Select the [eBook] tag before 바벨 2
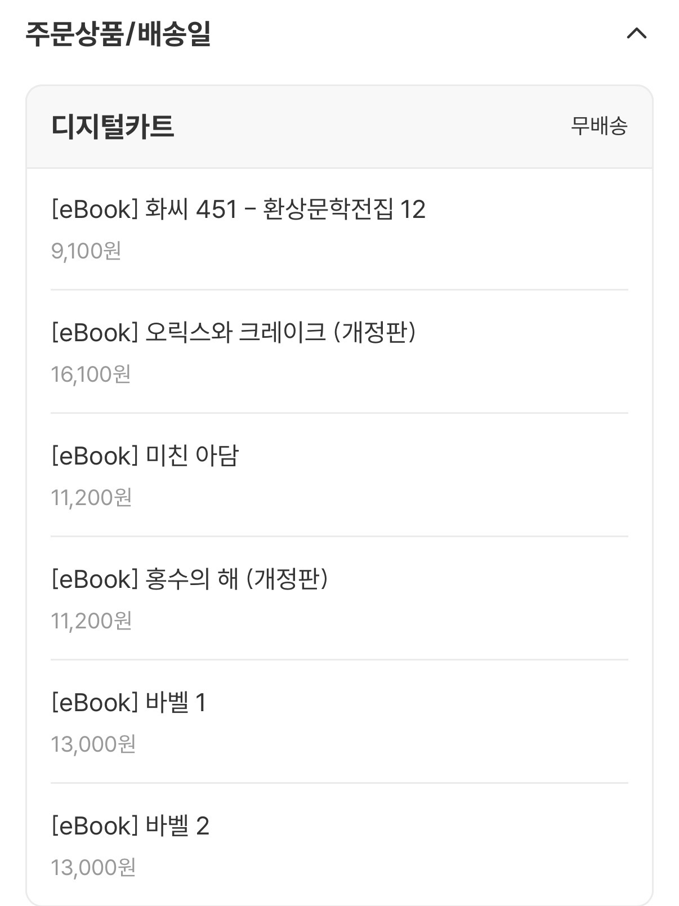Image resolution: width=679 pixels, height=906 pixels. pyautogui.click(x=95, y=826)
